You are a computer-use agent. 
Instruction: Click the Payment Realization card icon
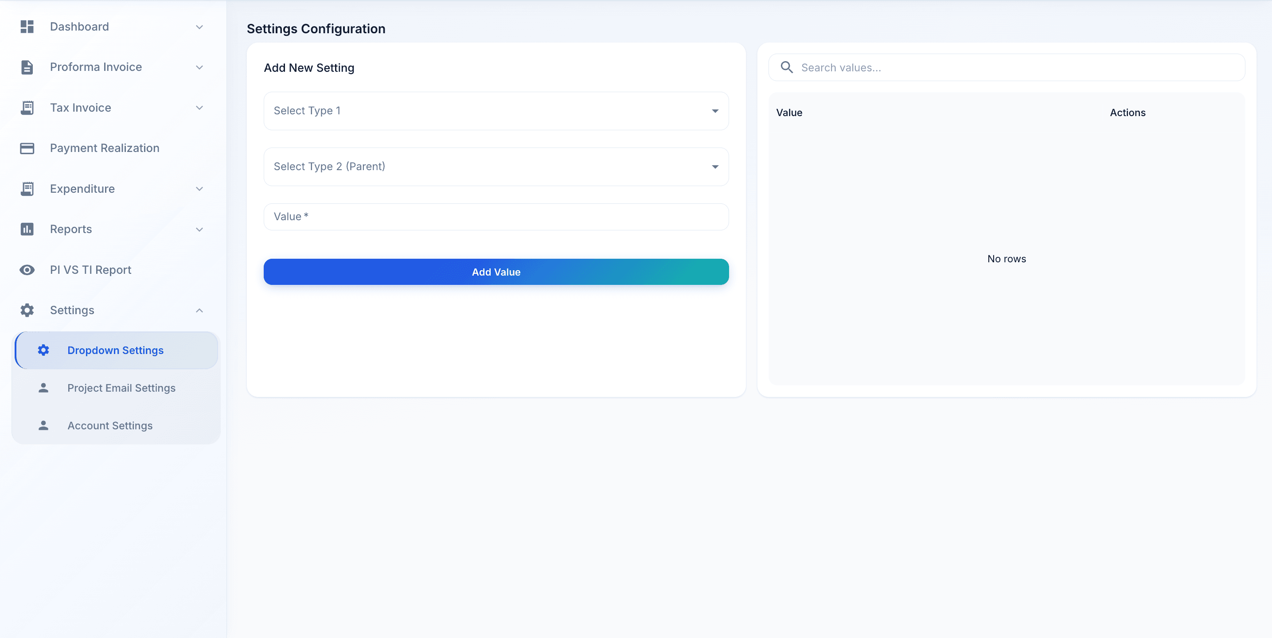pos(27,148)
